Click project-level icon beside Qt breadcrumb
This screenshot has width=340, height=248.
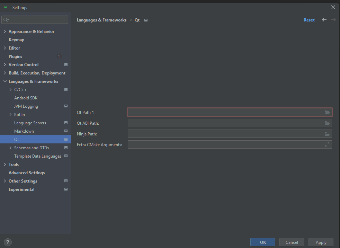click(x=146, y=20)
